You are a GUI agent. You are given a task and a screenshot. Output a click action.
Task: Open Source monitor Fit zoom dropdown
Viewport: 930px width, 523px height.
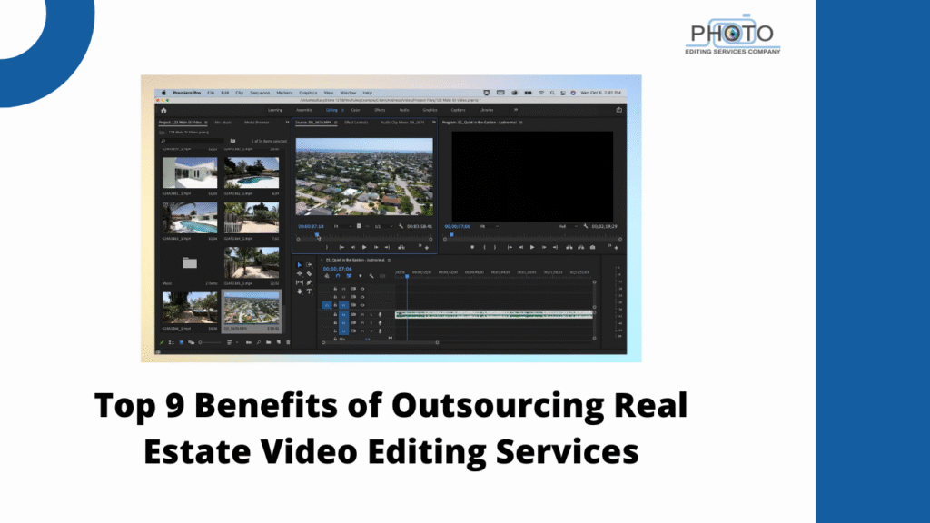(x=342, y=226)
